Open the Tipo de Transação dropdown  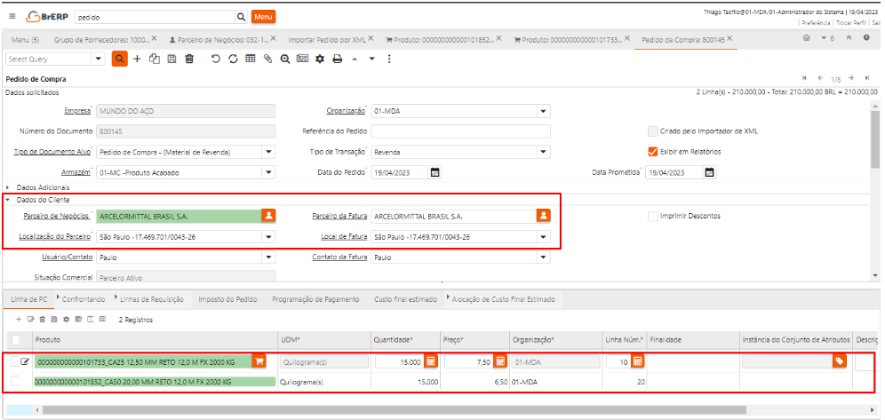click(x=543, y=152)
